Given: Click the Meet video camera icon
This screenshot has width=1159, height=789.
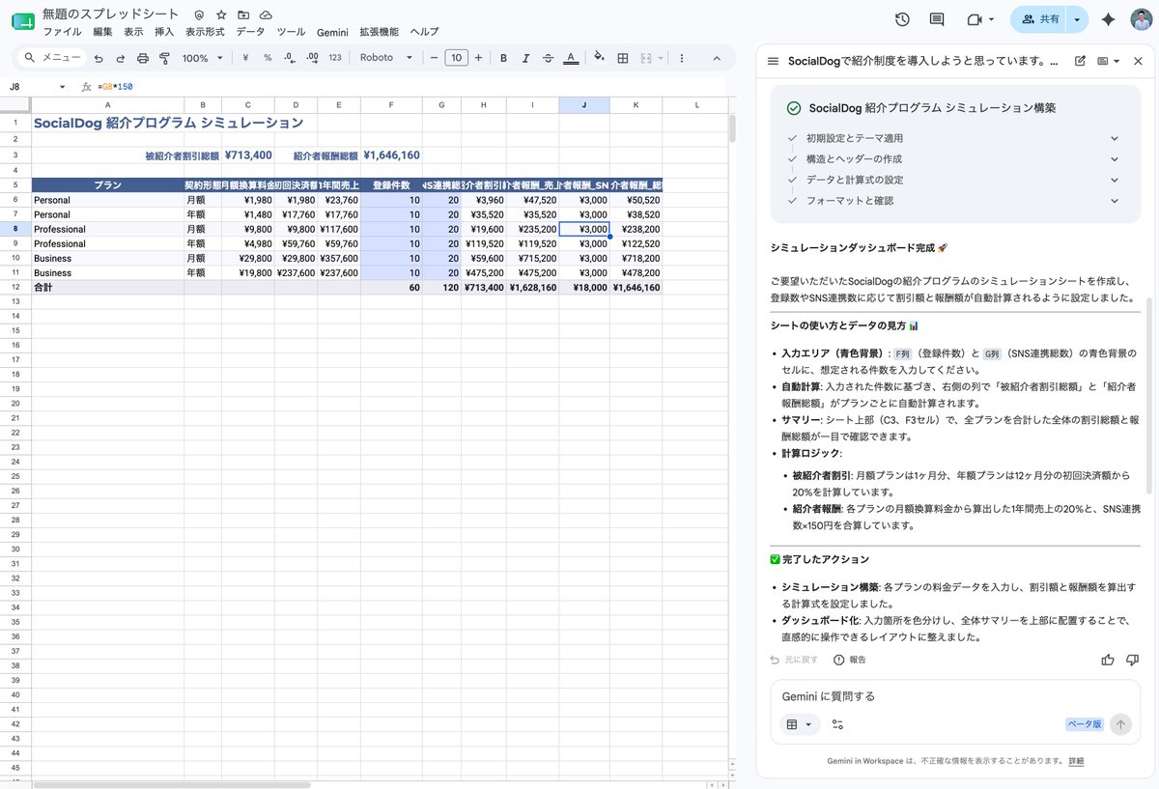Looking at the screenshot, I should [974, 19].
